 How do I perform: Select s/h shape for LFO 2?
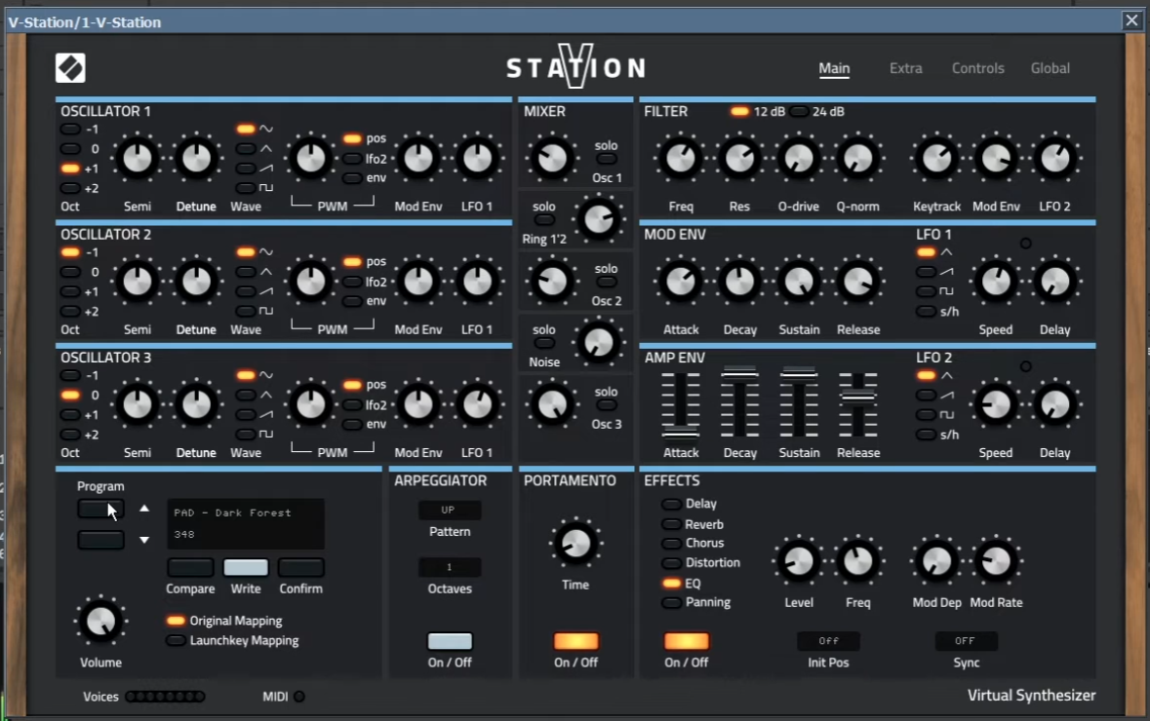(927, 435)
